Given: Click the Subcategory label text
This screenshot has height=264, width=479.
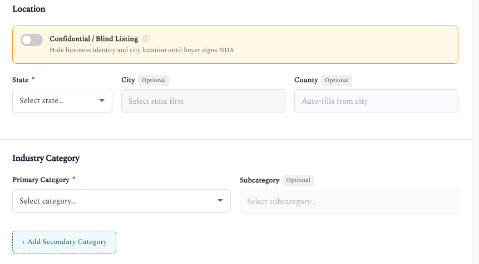Looking at the screenshot, I should 259,180.
